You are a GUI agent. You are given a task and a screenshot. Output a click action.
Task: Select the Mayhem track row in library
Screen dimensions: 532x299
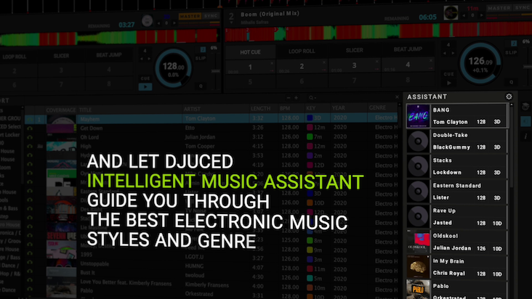(218, 118)
